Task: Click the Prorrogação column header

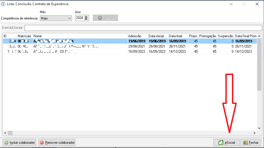Action: [207, 36]
